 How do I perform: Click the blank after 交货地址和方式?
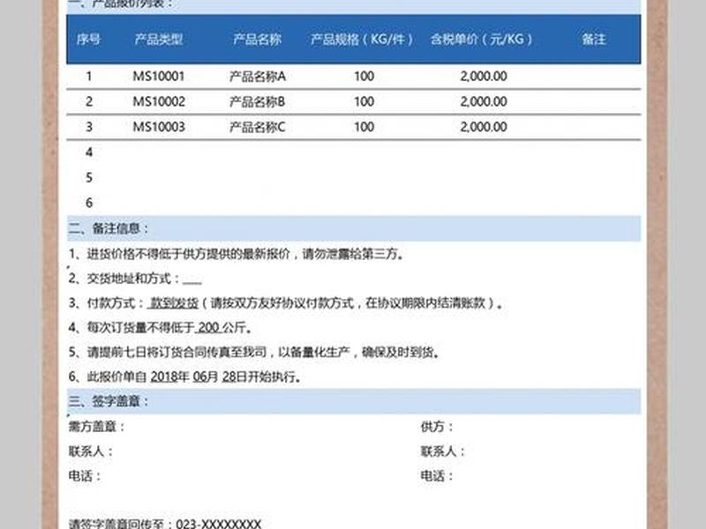(192, 279)
